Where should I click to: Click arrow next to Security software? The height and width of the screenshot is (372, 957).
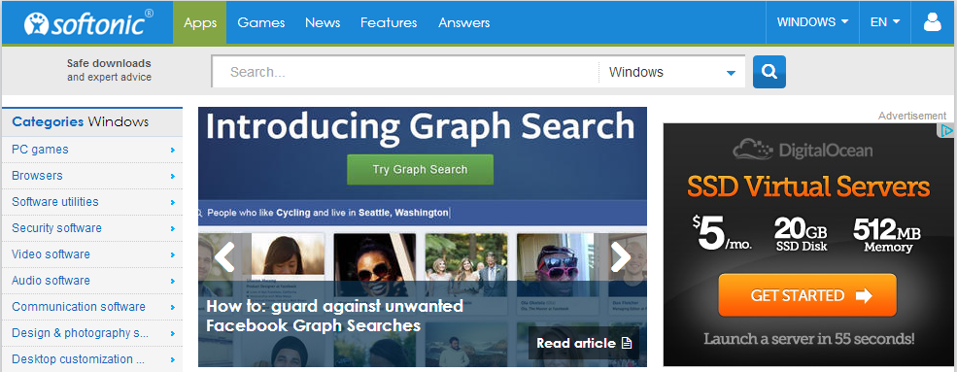[173, 228]
